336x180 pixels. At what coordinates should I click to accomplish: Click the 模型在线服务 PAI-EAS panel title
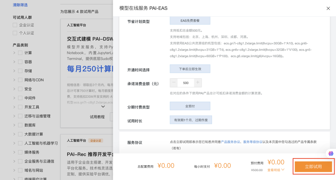[x=143, y=8]
